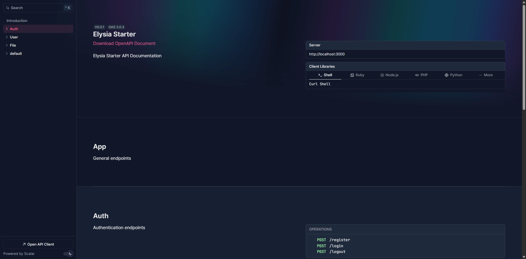Select the default sidebar item
This screenshot has height=259, width=526.
[38, 53]
